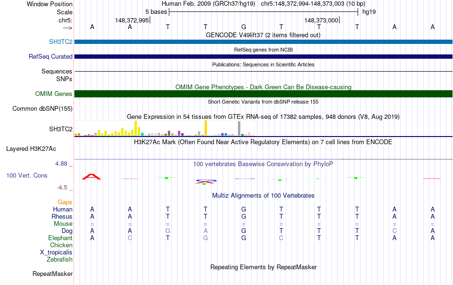Viewport: 453px width, 285px height.
Task: Click the dark green OMIM Genes bar
Action: point(263,94)
